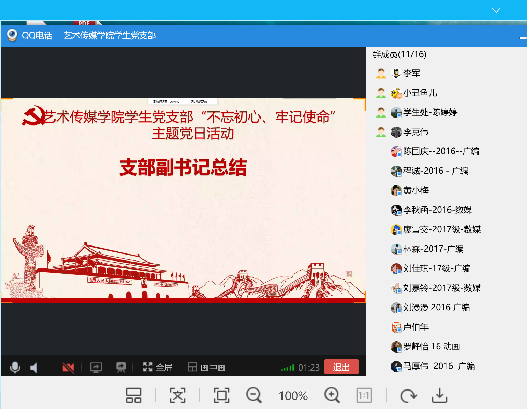Zoom out with the minus magnifier
This screenshot has height=409, width=527.
pos(254,395)
